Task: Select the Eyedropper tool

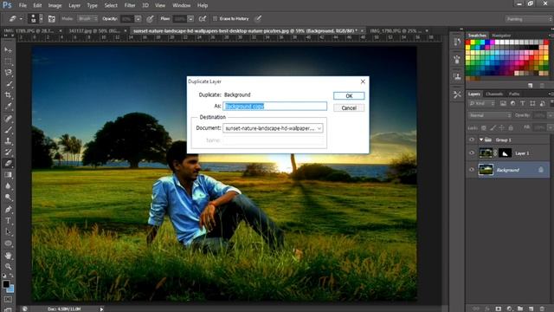Action: tap(8, 106)
